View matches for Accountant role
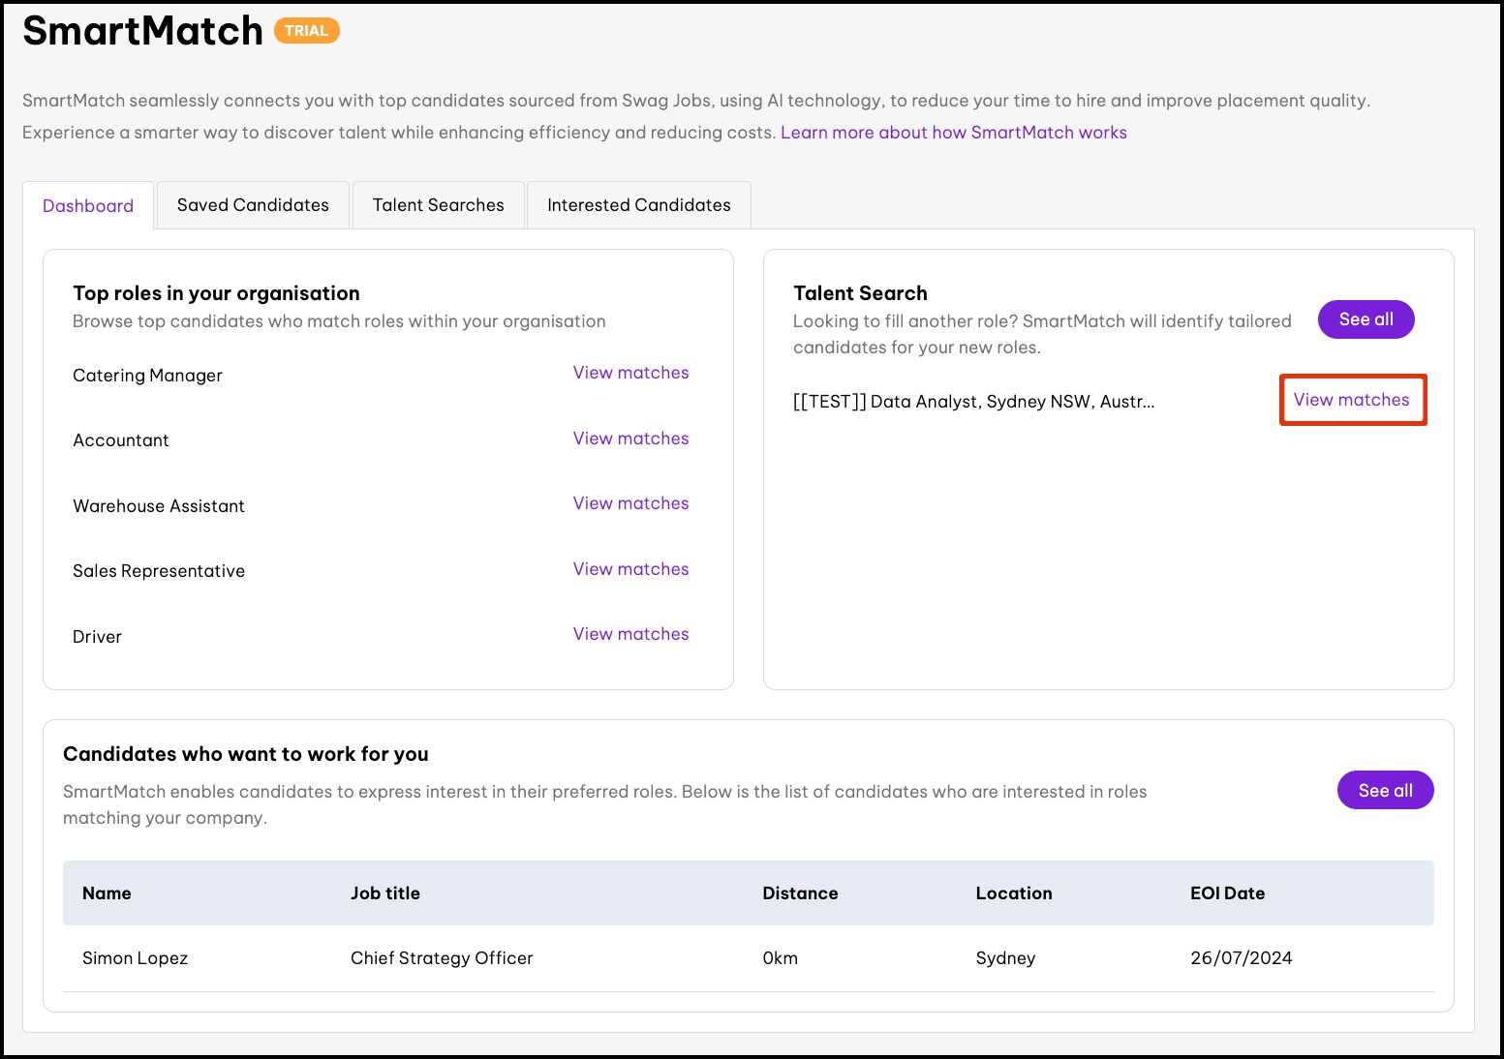 [630, 439]
